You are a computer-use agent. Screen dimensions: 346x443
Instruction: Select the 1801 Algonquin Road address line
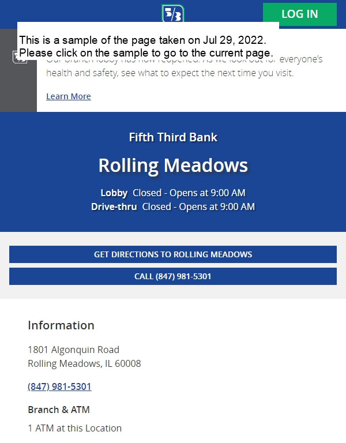73,350
